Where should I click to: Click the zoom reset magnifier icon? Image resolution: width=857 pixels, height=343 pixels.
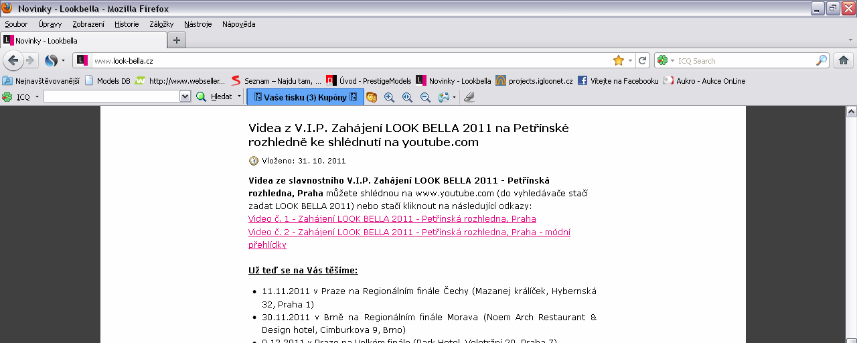click(x=407, y=97)
